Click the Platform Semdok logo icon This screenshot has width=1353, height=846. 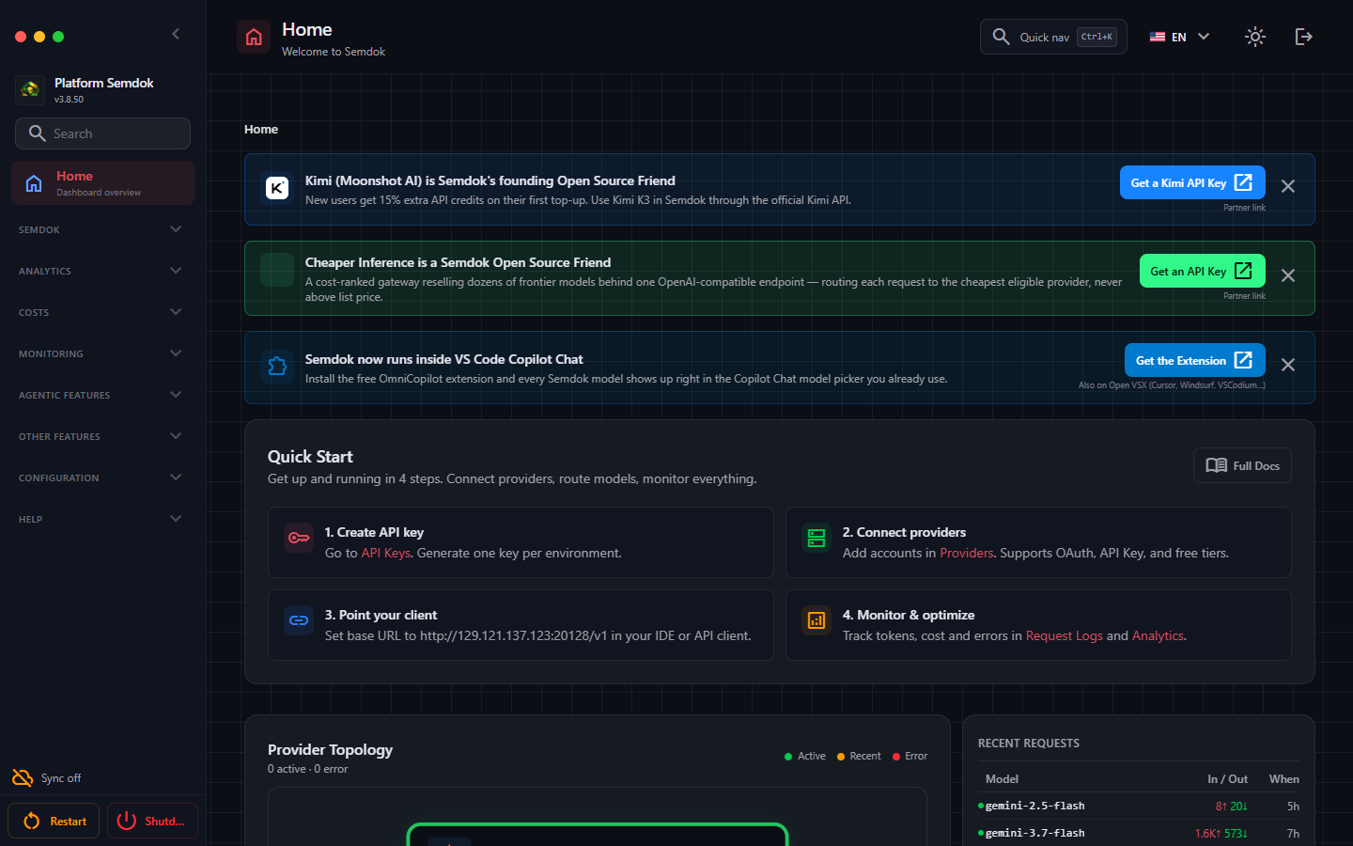coord(30,89)
